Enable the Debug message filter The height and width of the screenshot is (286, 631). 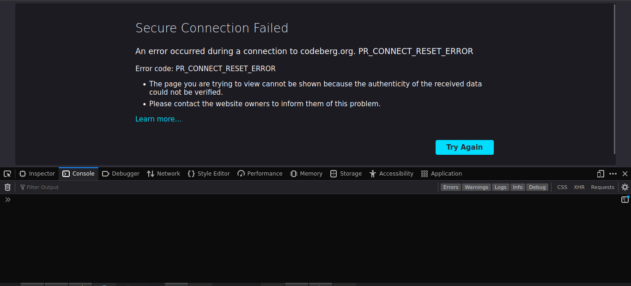(x=537, y=187)
